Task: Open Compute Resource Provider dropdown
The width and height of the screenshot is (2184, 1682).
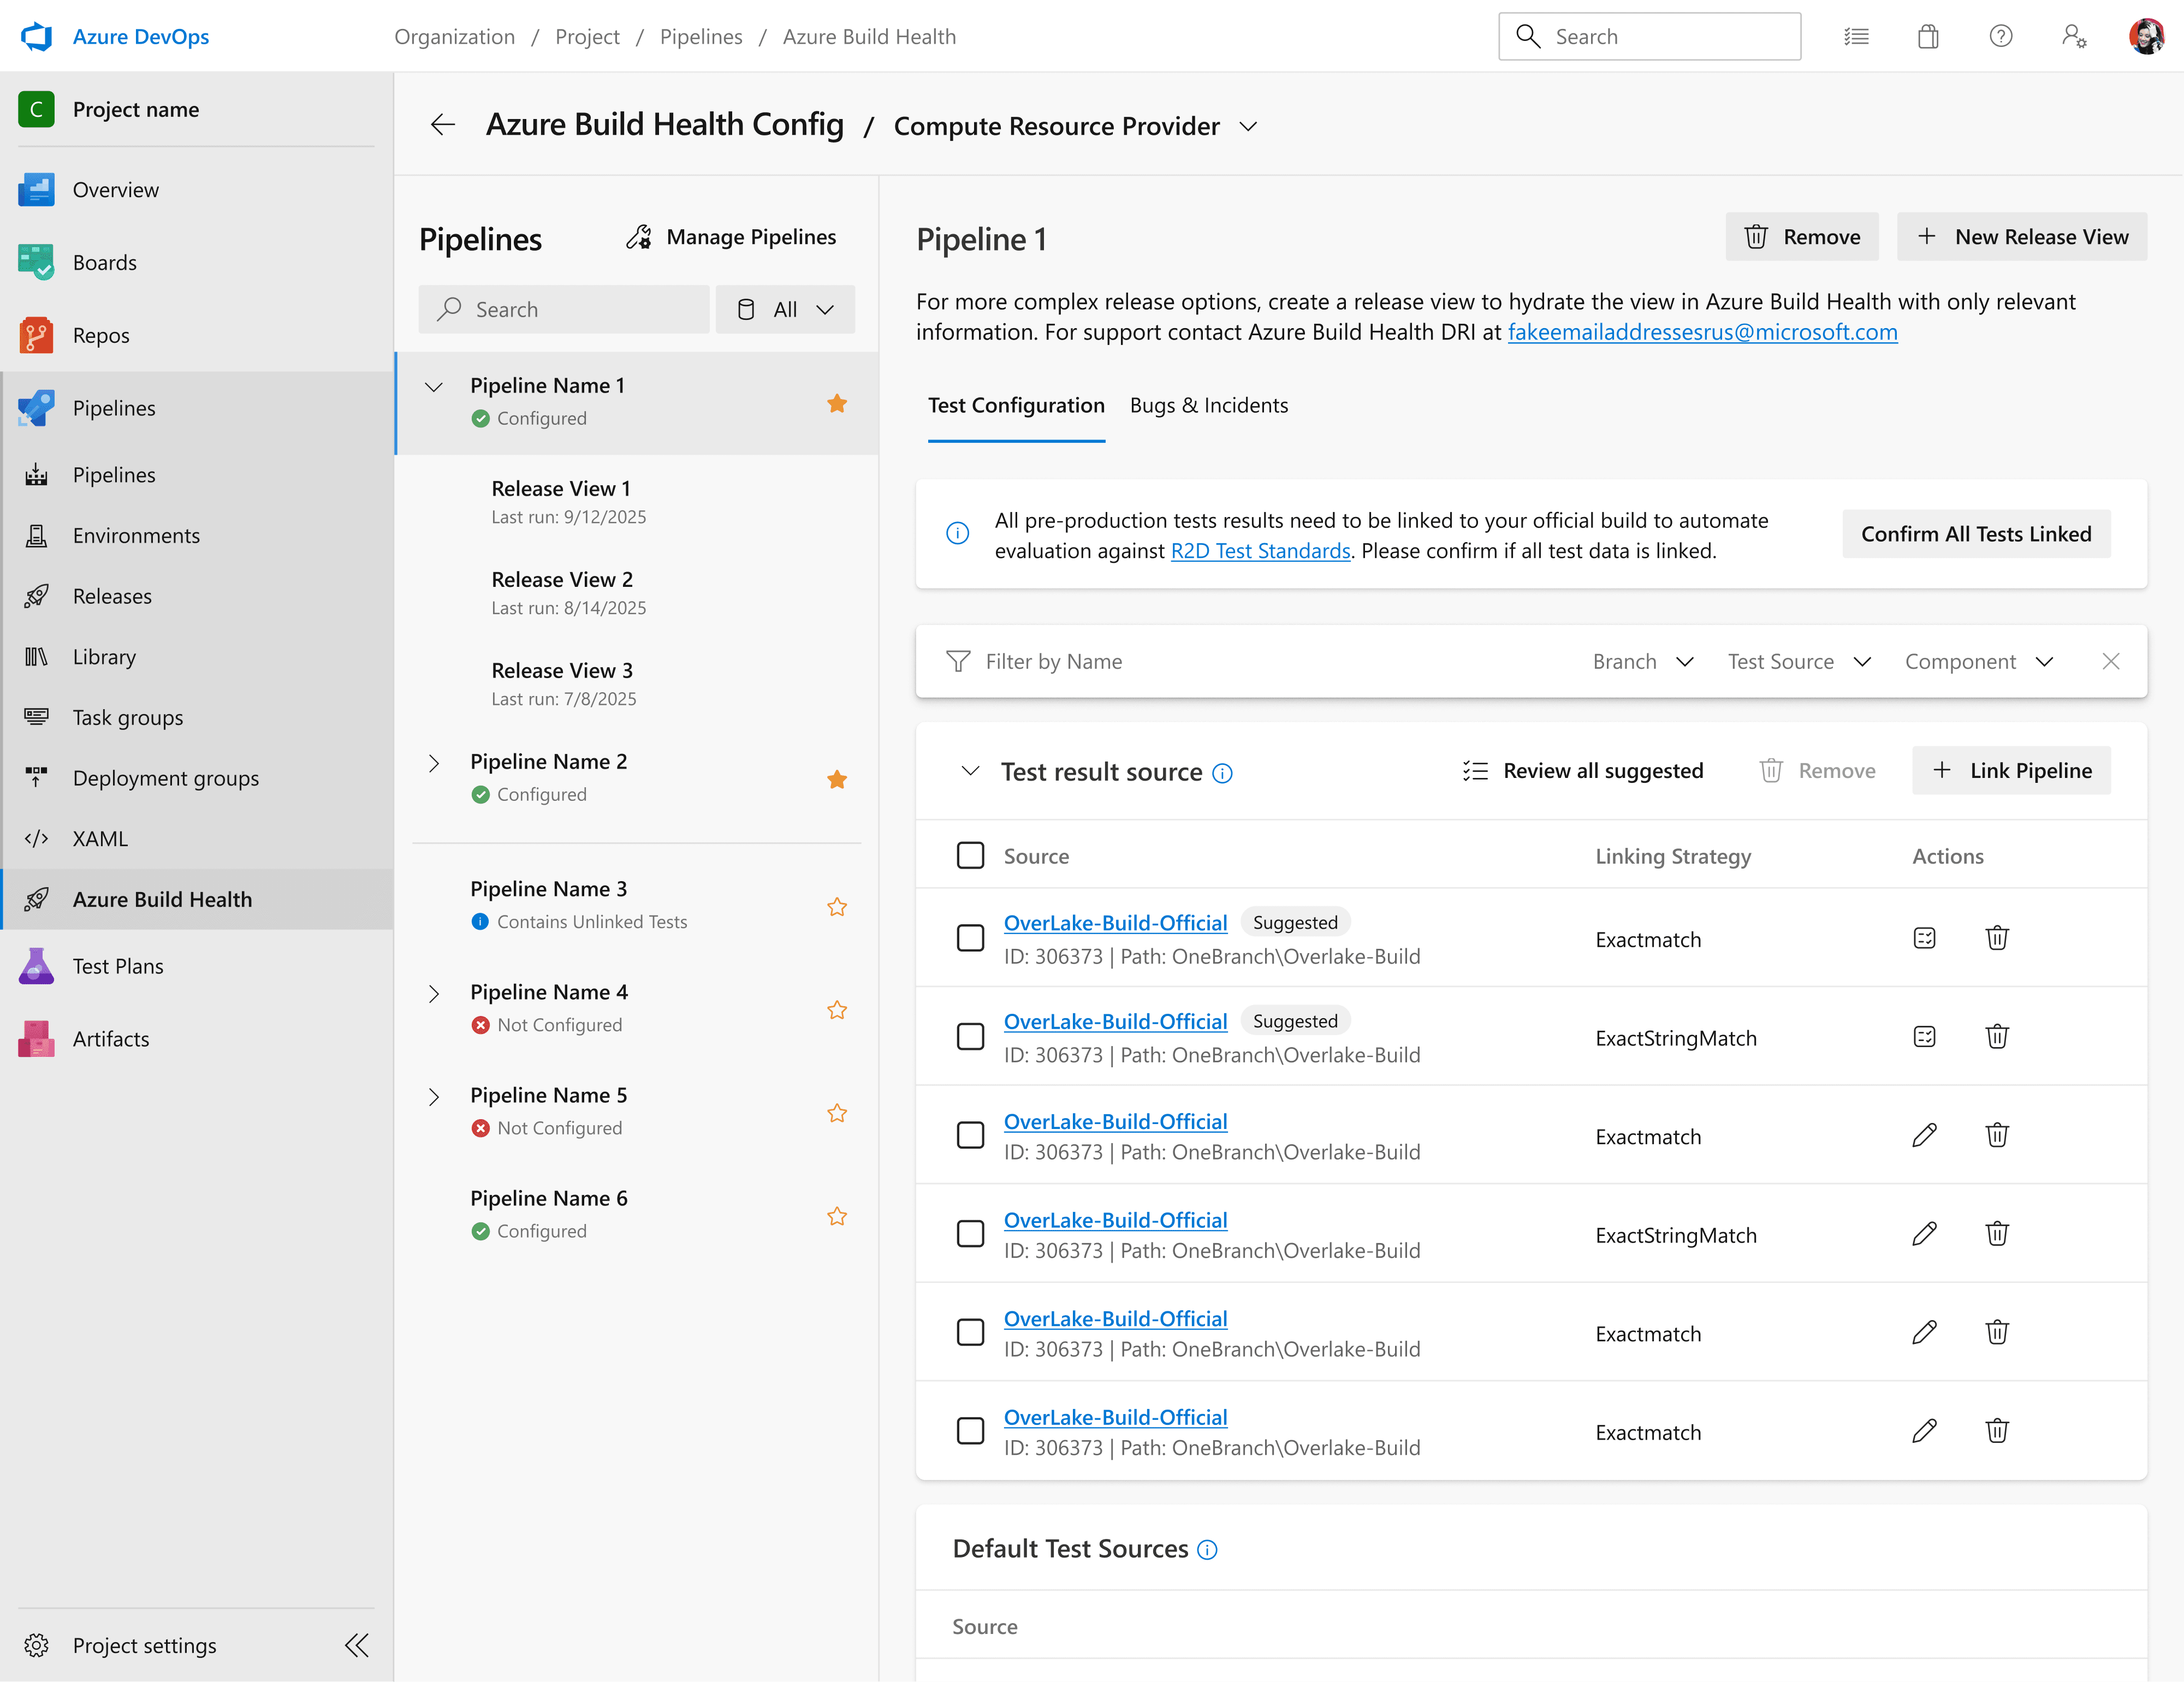Action: click(x=1076, y=126)
